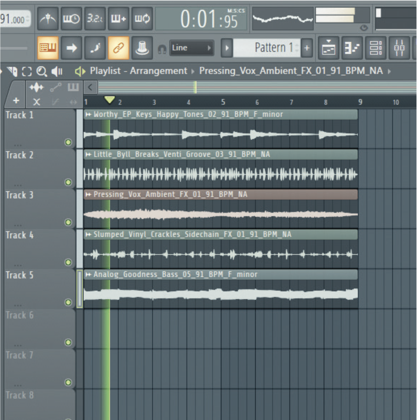Open the Worthy_EP_Keys clip menu icon

pyautogui.click(x=88, y=114)
